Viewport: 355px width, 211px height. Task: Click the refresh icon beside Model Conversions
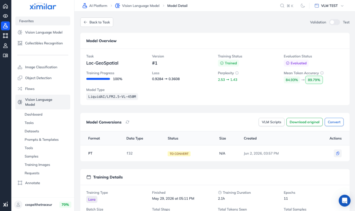[128, 122]
